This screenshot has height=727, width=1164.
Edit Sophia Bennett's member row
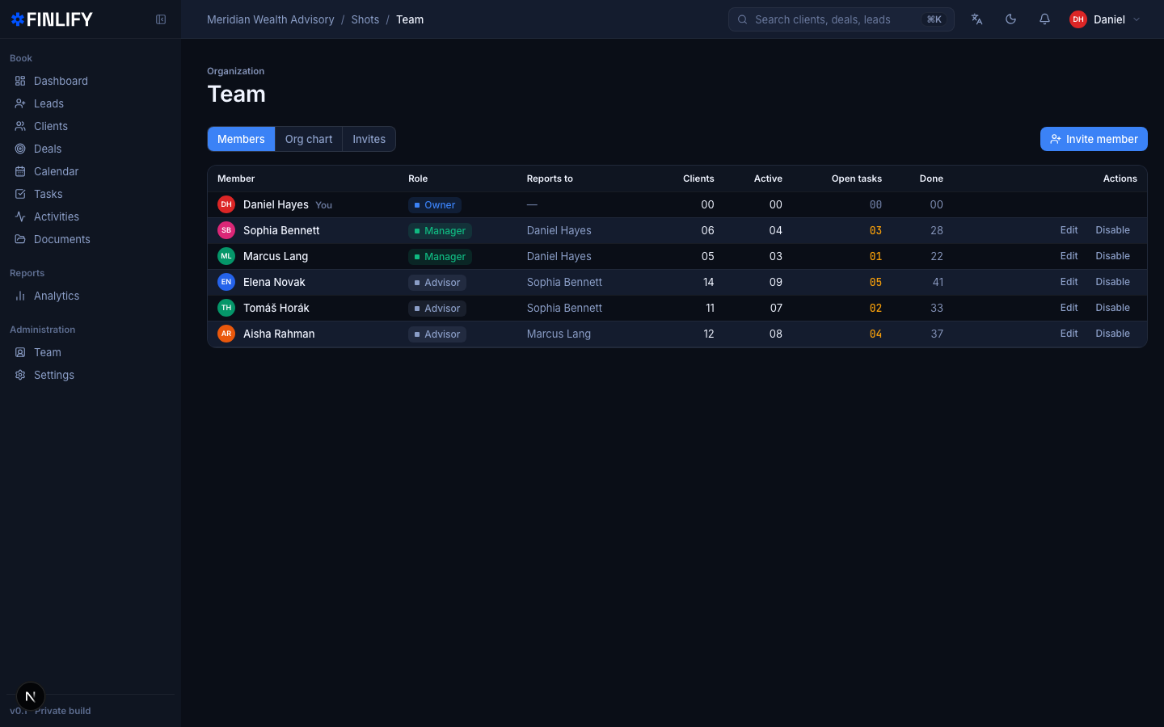1069,230
